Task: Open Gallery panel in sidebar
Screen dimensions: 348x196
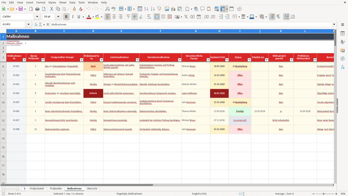Action: [342, 51]
